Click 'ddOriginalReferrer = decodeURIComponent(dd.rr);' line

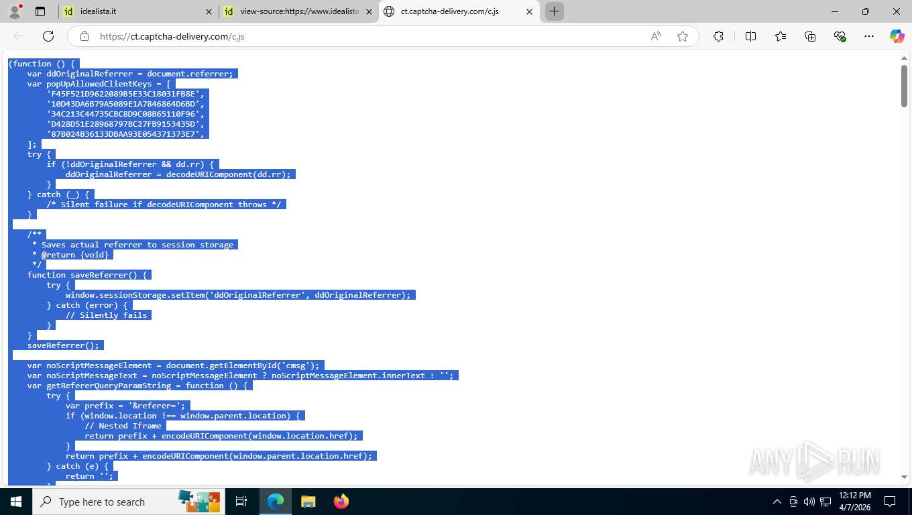[178, 174]
